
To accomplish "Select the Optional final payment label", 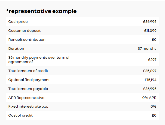I will click(x=29, y=80).
